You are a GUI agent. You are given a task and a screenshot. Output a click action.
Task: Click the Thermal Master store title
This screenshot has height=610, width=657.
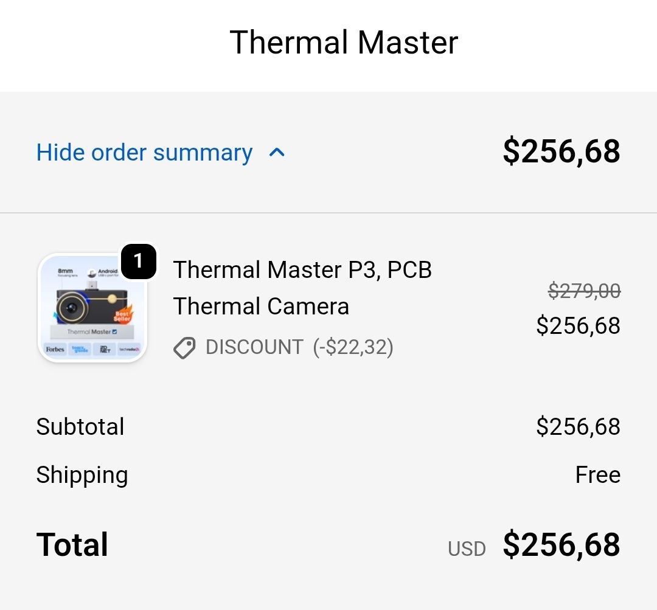344,43
